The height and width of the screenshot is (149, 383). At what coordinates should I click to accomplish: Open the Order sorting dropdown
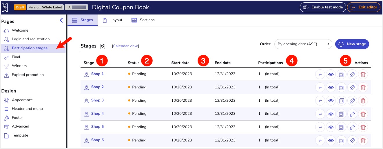point(303,44)
